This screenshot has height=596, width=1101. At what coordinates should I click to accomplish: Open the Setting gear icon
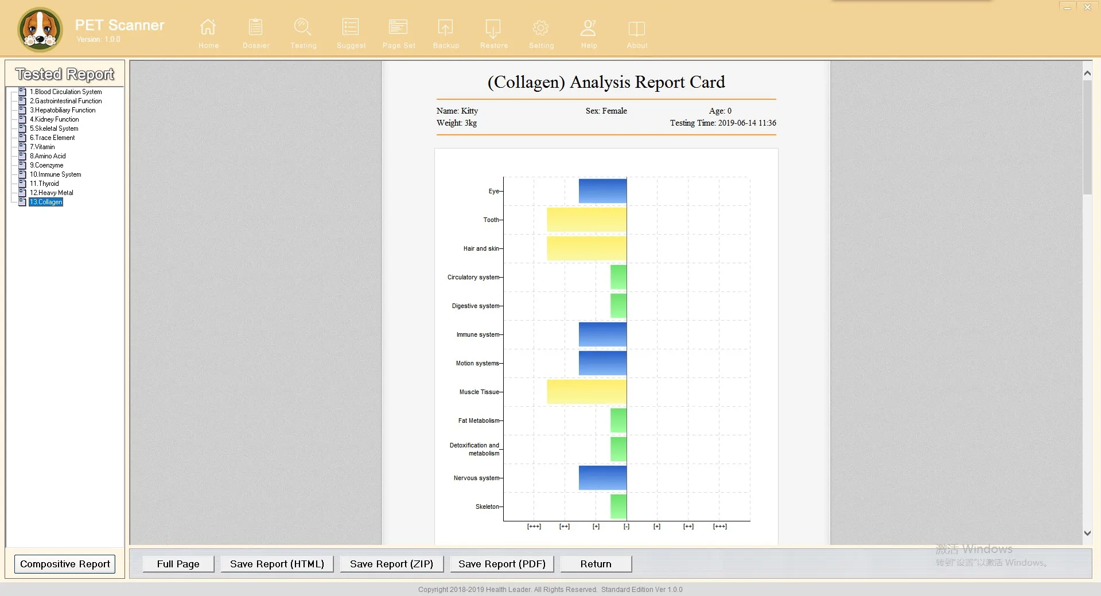[x=541, y=28]
